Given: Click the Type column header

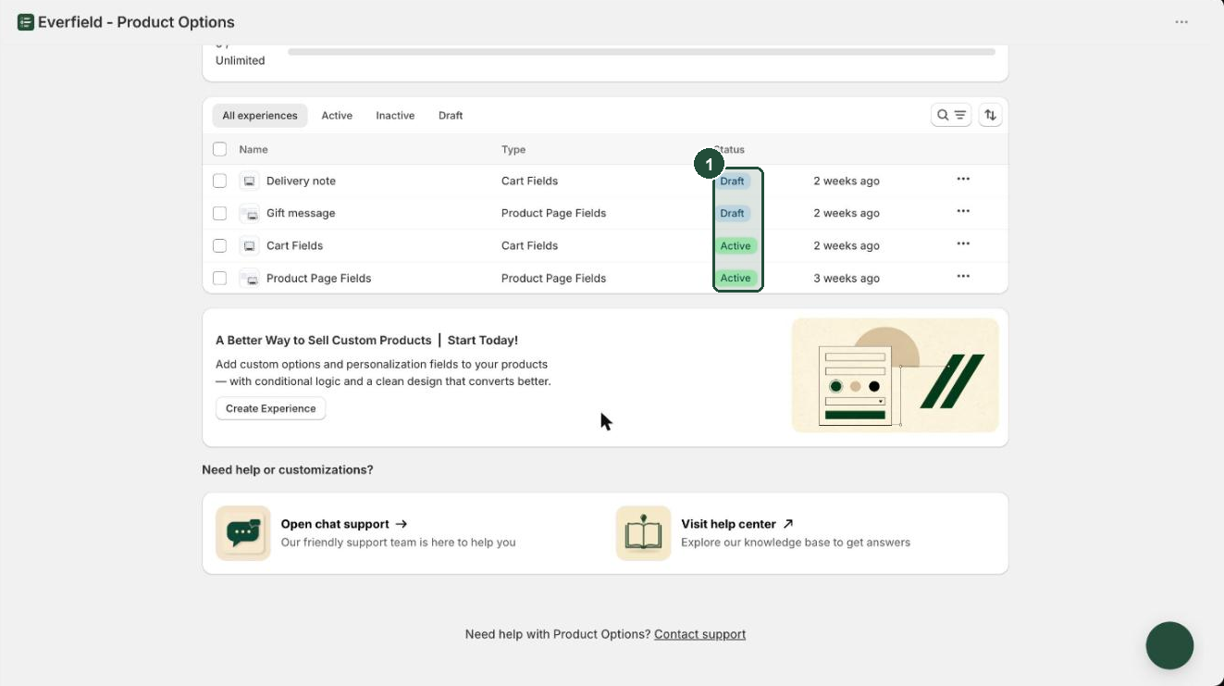Looking at the screenshot, I should (x=513, y=149).
